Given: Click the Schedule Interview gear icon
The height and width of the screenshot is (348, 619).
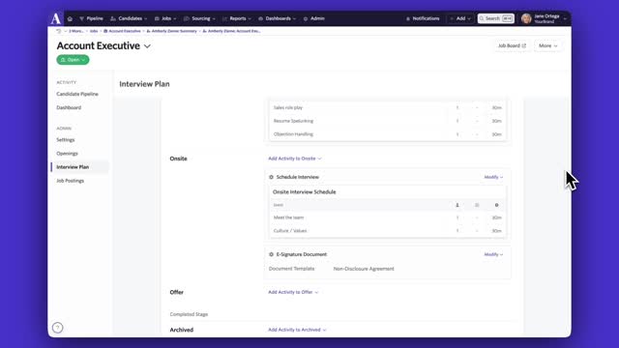Looking at the screenshot, I should pyautogui.click(x=271, y=177).
